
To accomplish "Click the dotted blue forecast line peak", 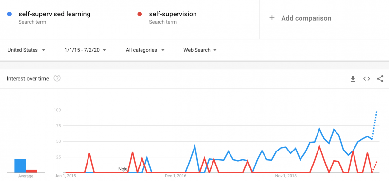I will pos(377,112).
